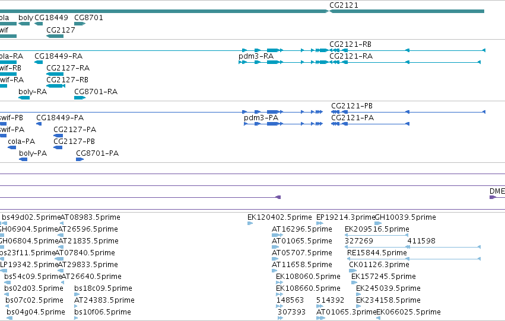Select the bs49d02.5prime EST label
This screenshot has height=321, width=505.
(x=31, y=217)
